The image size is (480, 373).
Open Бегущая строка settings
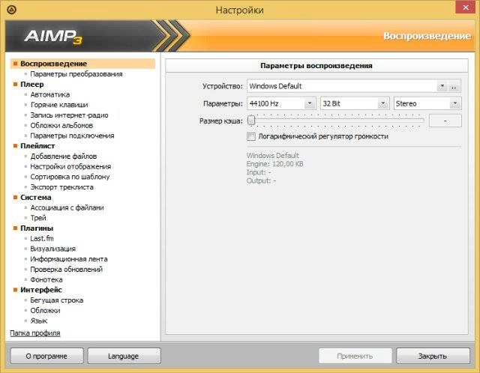click(x=57, y=300)
